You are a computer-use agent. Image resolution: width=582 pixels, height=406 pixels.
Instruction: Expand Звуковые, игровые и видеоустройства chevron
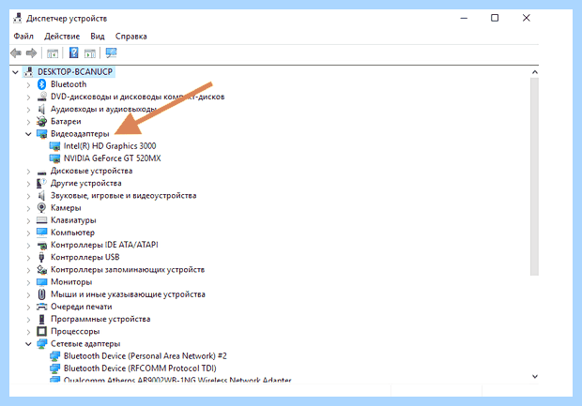pyautogui.click(x=28, y=196)
